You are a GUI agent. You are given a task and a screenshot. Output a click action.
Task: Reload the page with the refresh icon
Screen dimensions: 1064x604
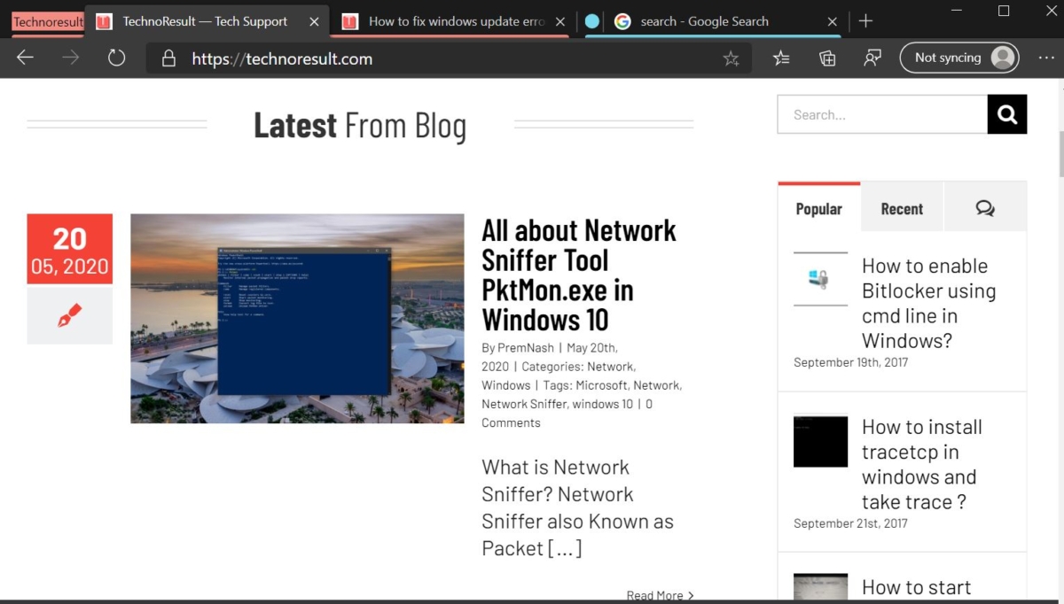116,58
